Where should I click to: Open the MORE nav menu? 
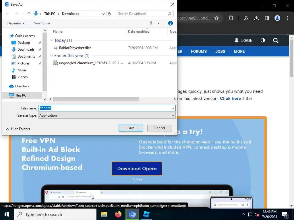click(x=239, y=51)
